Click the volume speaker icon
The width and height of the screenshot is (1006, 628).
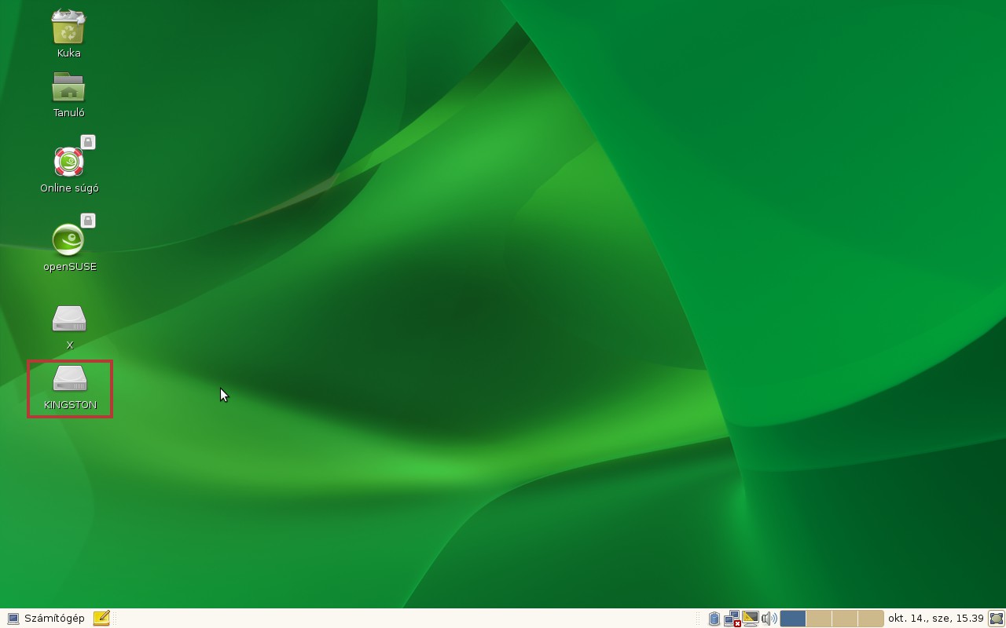click(x=769, y=619)
